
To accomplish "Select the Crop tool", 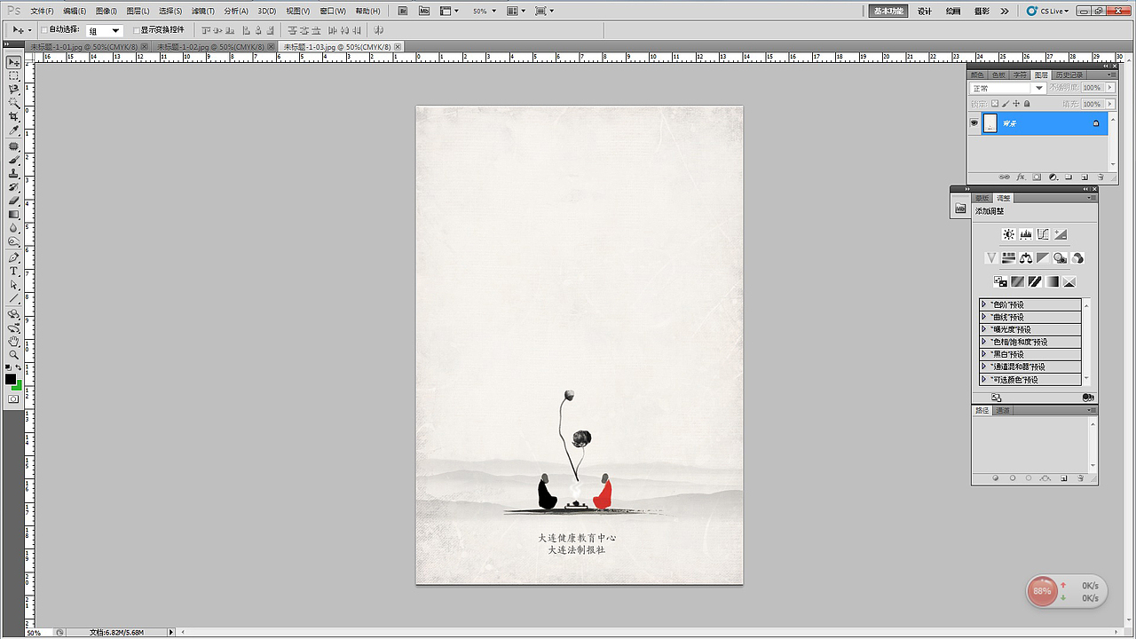I will click(x=13, y=117).
